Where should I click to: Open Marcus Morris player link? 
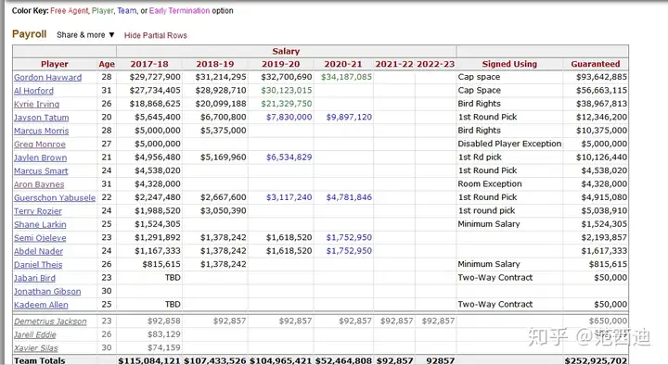tap(42, 131)
